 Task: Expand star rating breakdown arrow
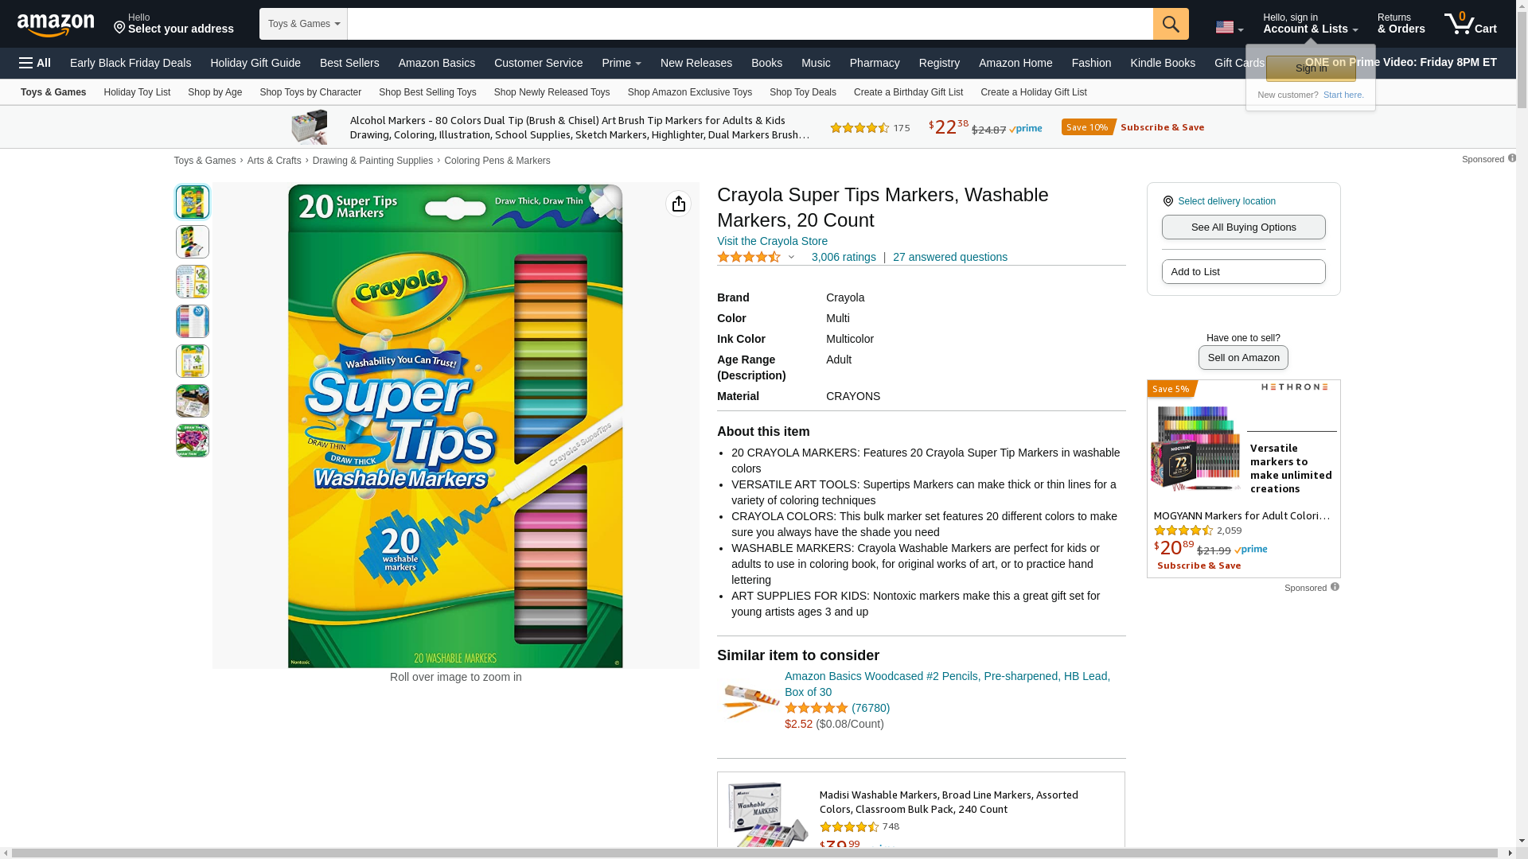click(x=791, y=257)
